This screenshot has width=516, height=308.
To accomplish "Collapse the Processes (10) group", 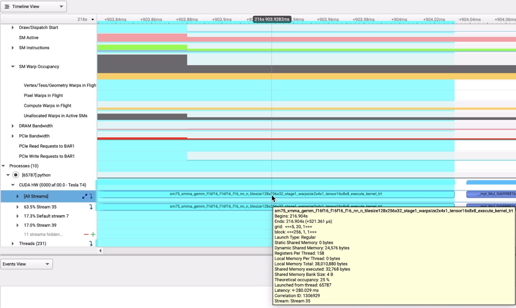I will click(3, 166).
